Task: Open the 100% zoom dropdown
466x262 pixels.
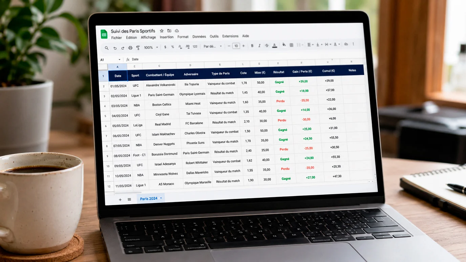Action: click(151, 47)
